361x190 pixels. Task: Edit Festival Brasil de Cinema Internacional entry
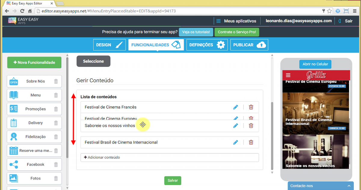tap(236, 142)
